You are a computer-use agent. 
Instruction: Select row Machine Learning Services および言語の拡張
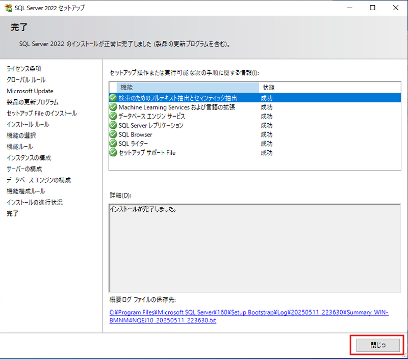tap(254, 107)
